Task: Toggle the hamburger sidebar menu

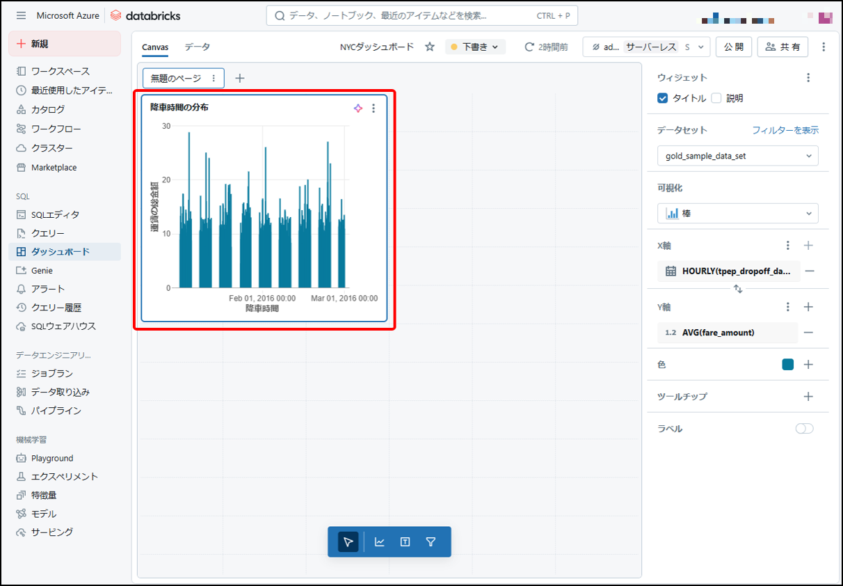Action: coord(21,15)
